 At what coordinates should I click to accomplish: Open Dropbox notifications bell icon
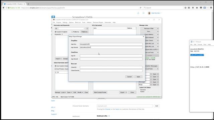[143, 13]
